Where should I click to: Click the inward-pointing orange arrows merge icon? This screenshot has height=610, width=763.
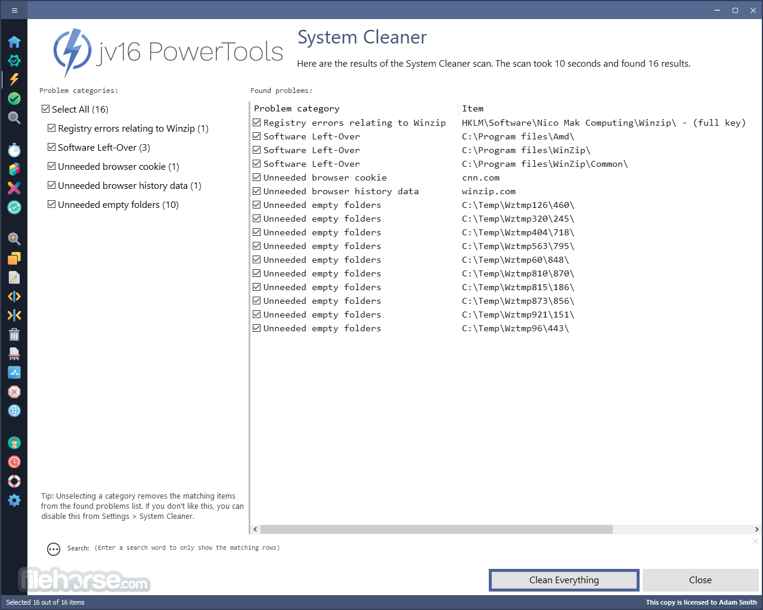(x=14, y=316)
